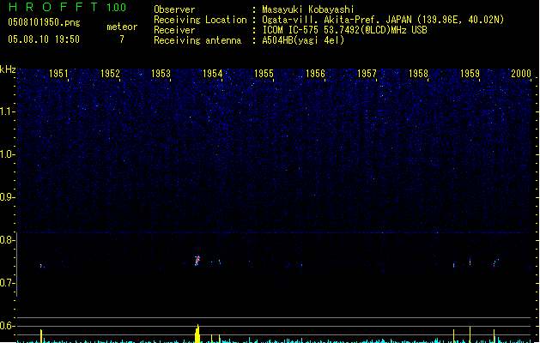Viewport: 540px width, 343px height.
Task: Click the date stamp 05.08.10 19:50
Action: pyautogui.click(x=44, y=39)
